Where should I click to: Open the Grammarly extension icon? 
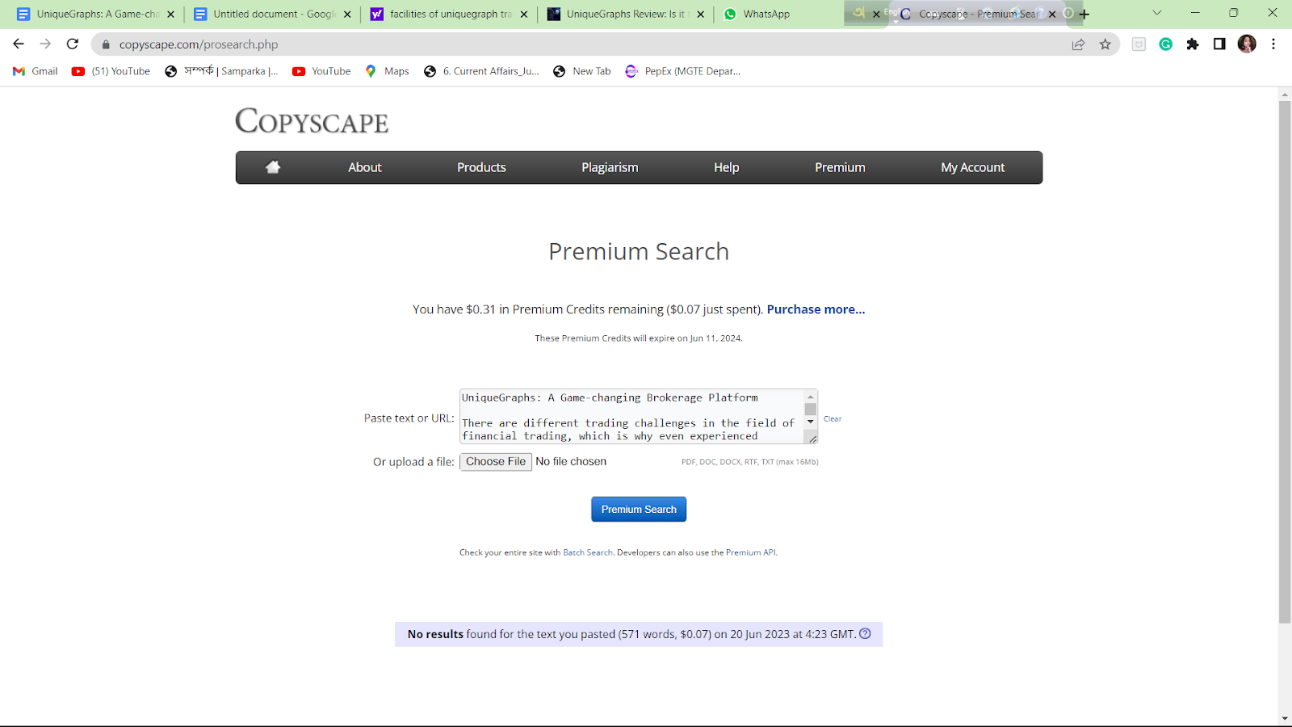pyautogui.click(x=1165, y=44)
